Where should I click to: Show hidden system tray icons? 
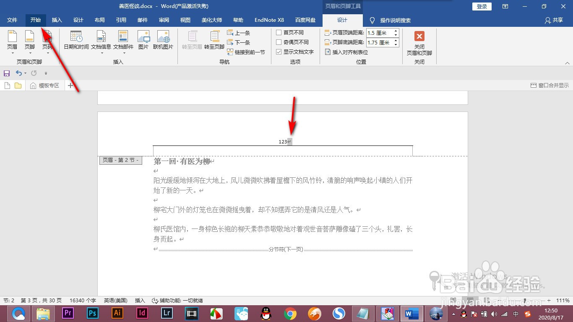tap(453, 314)
